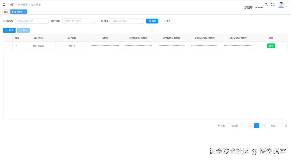Screen dimensions: 291x160
Task: Click the 公司名称 input field
Action: click(x=32, y=21)
